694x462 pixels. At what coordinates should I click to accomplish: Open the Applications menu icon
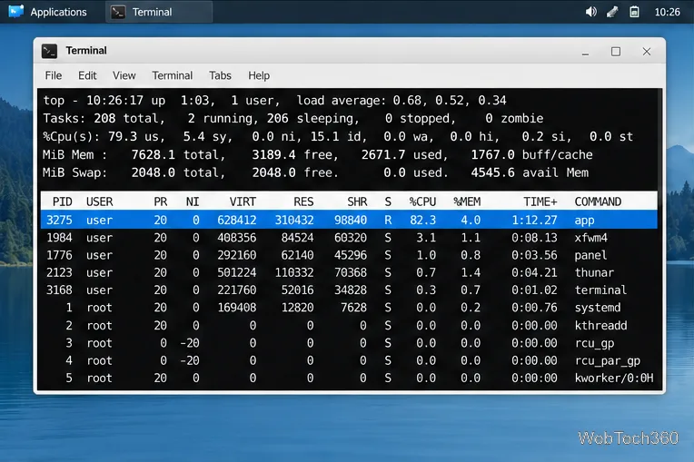coord(16,12)
